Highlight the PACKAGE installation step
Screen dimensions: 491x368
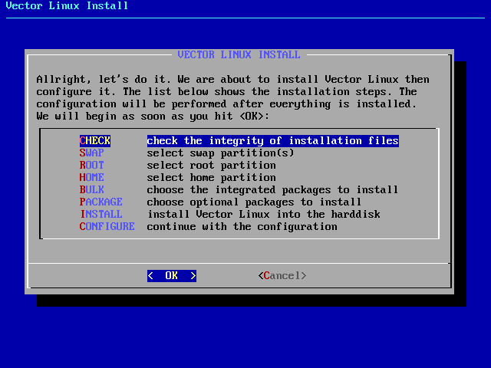coord(101,202)
